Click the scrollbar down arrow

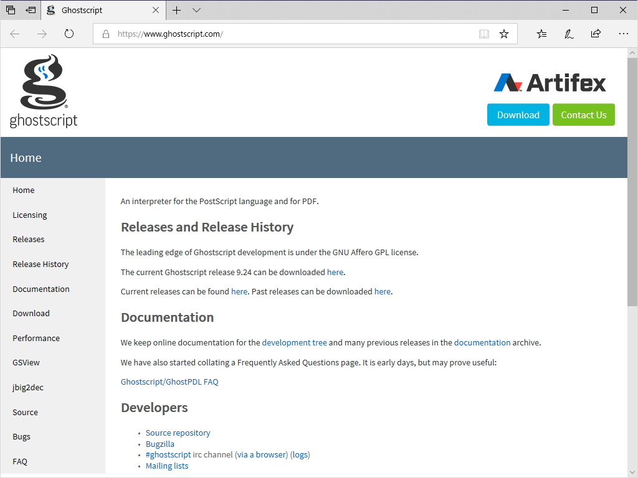pos(632,473)
